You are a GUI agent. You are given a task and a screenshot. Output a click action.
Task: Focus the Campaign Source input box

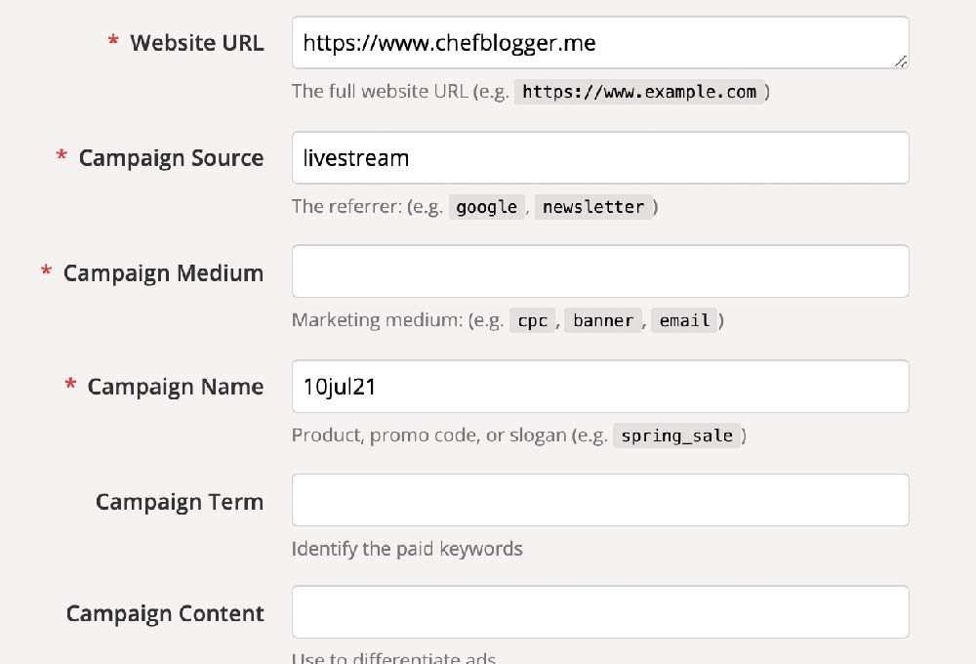point(599,157)
